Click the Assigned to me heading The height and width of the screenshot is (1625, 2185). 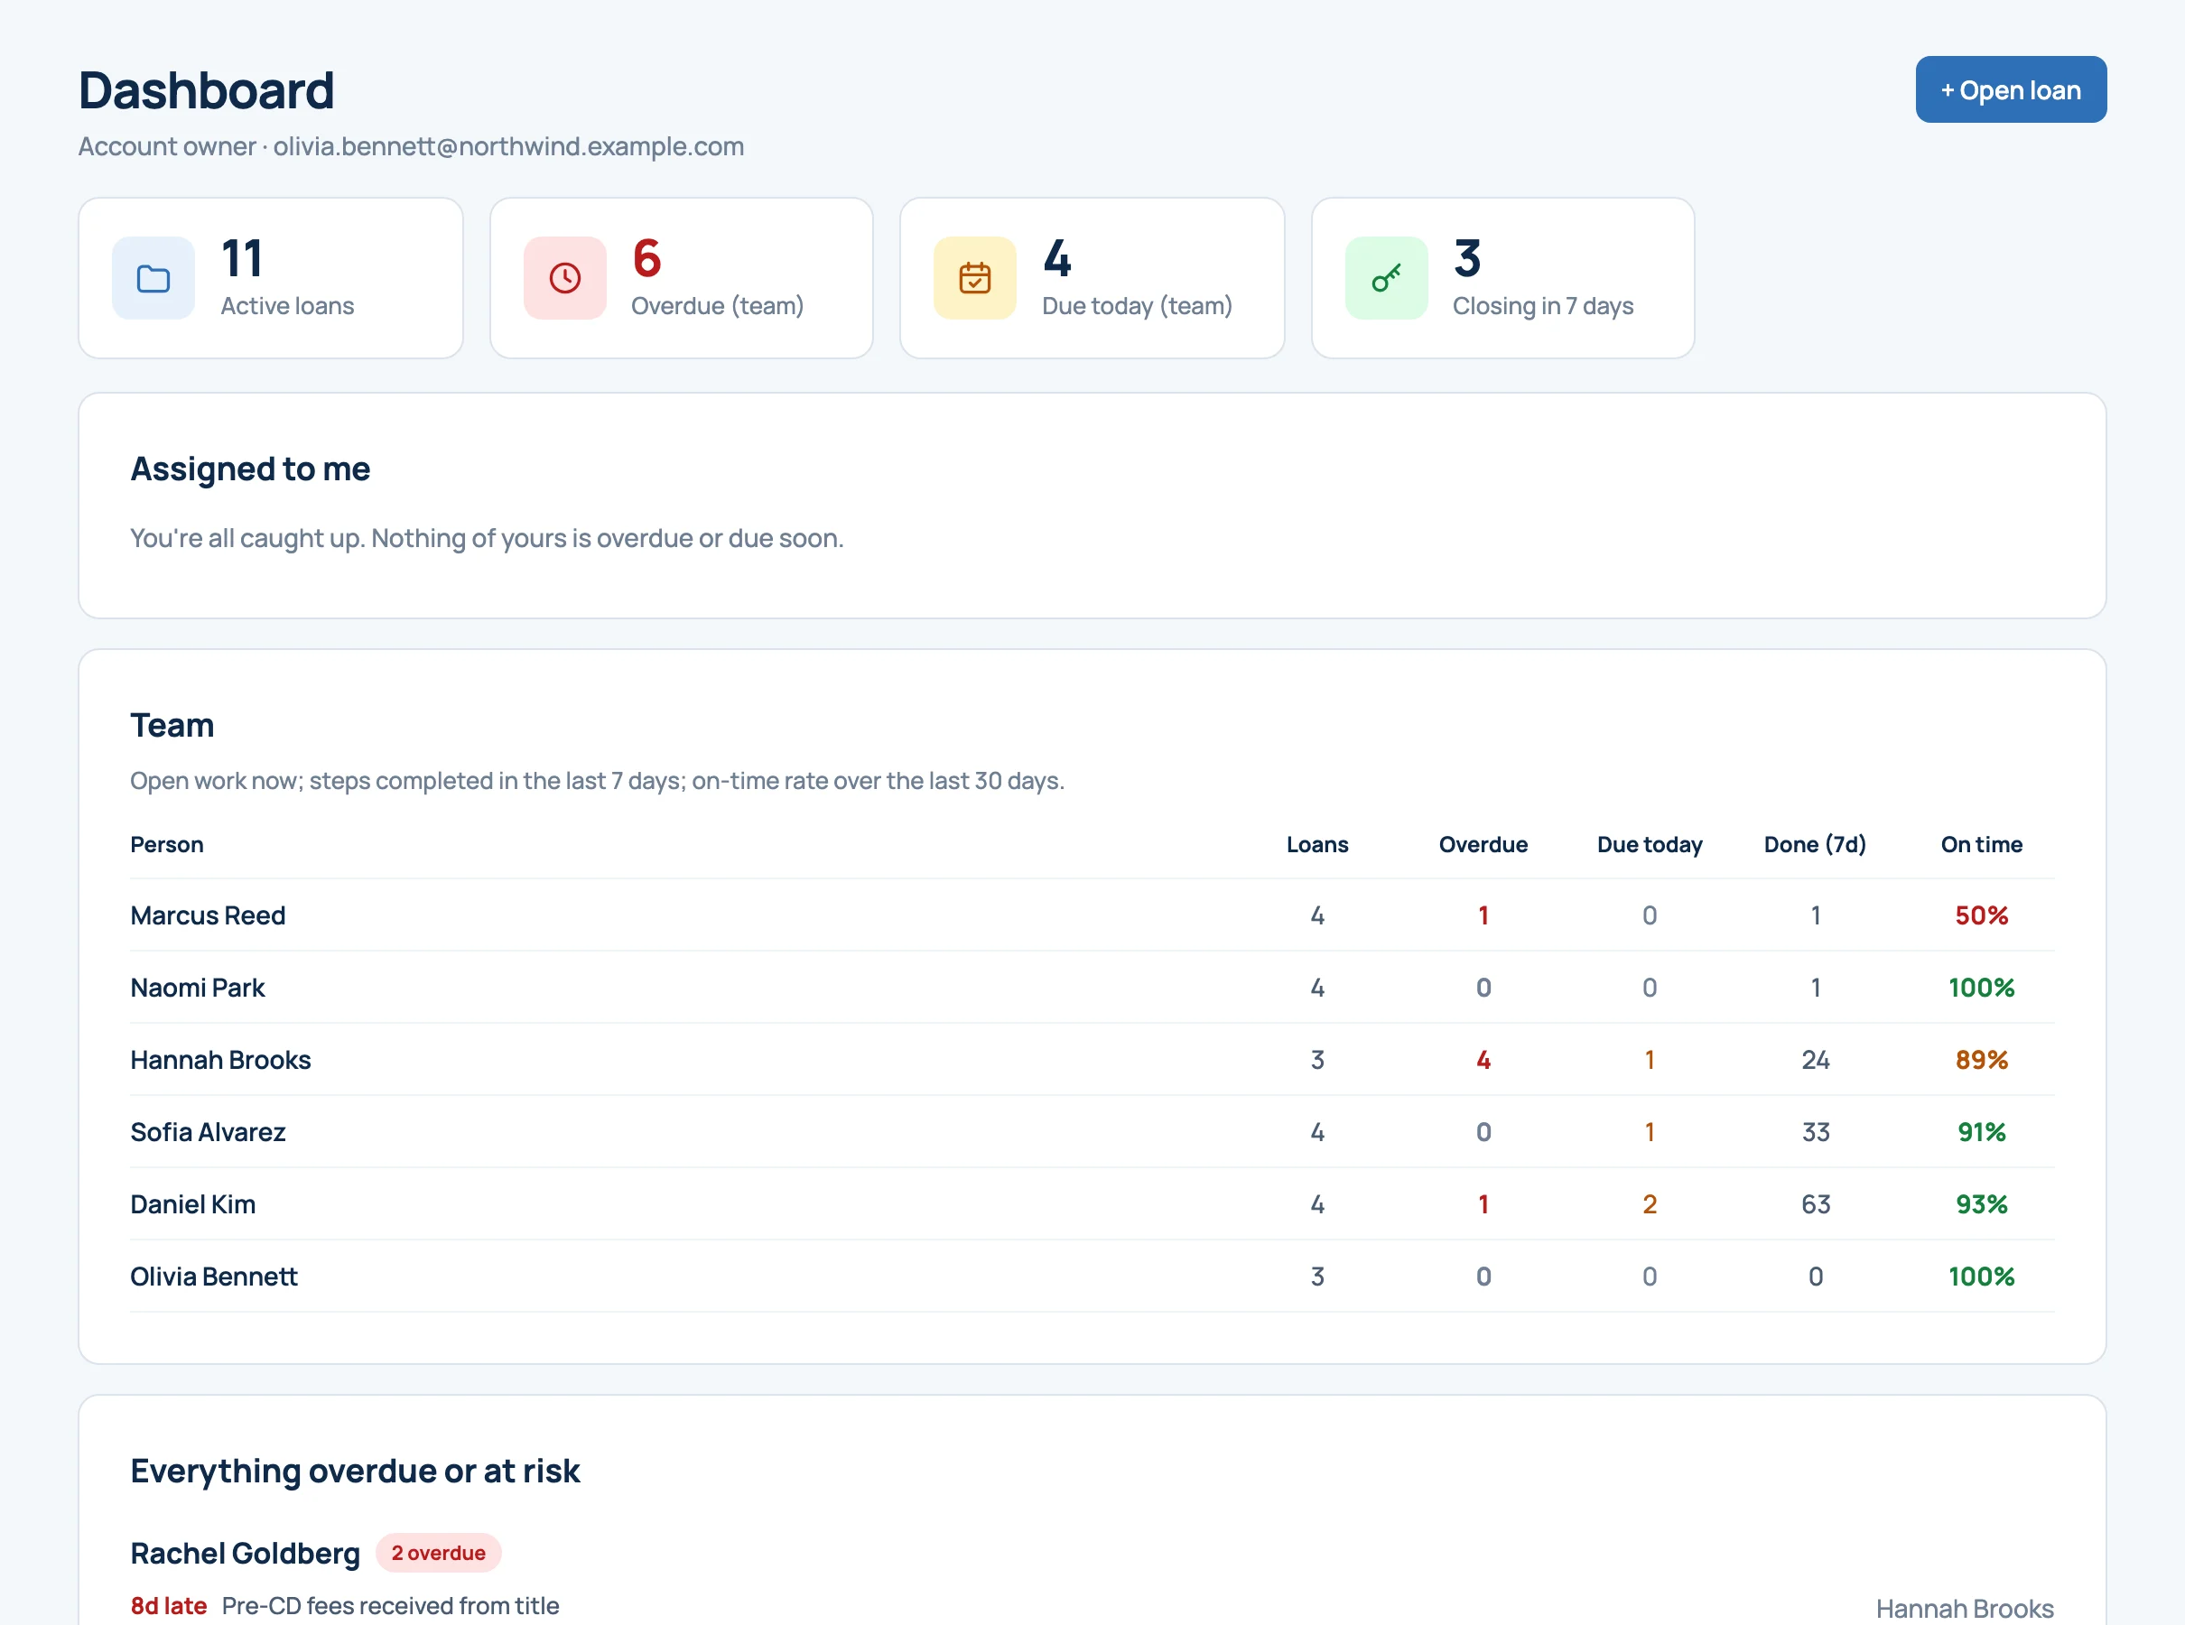point(250,469)
